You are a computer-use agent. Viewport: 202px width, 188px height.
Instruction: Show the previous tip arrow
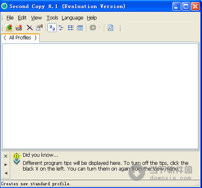6,173
